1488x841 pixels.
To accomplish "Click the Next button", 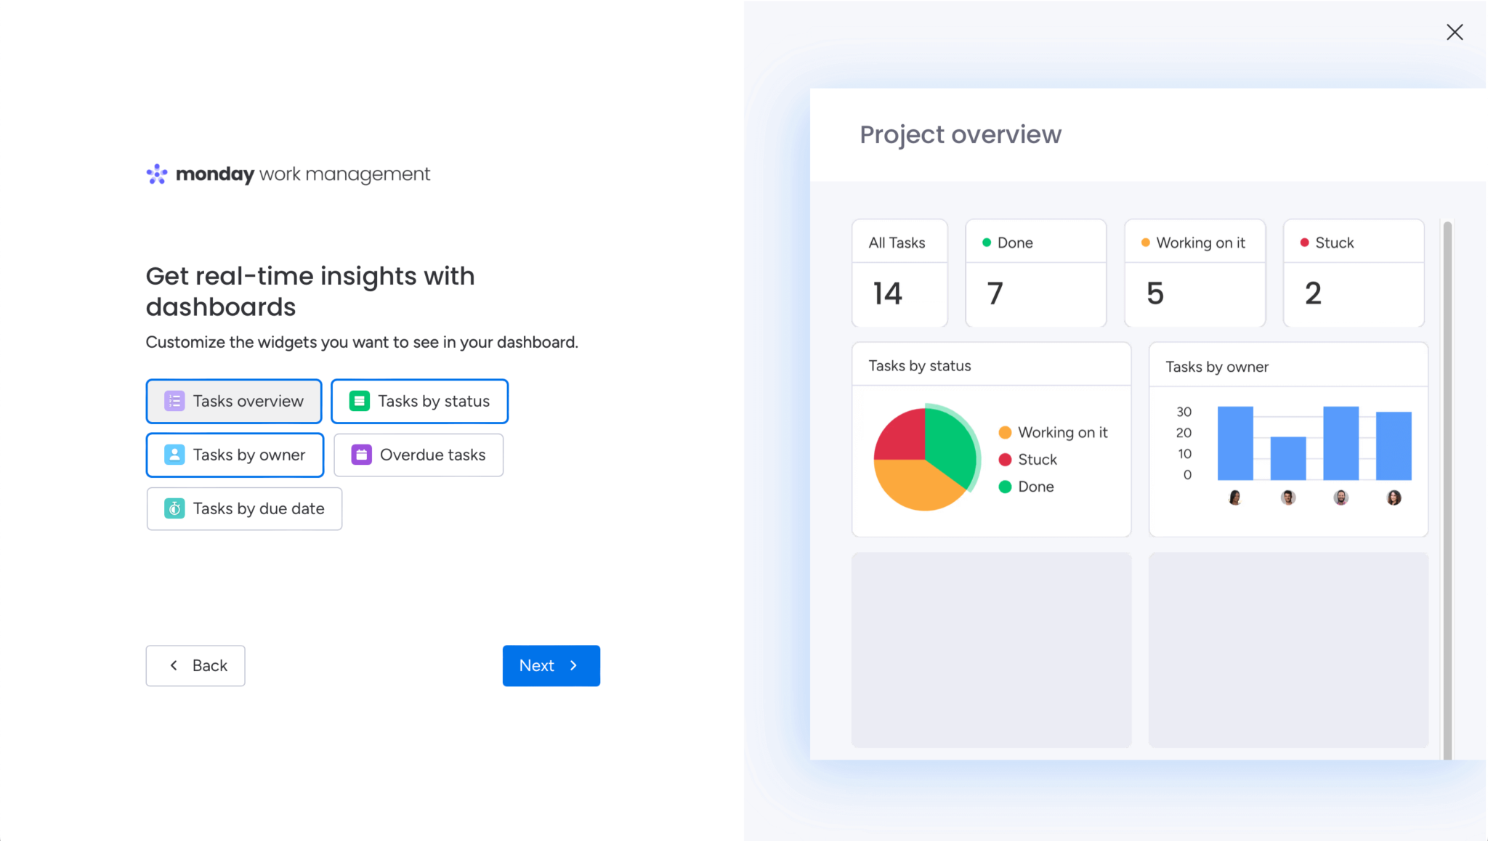I will (551, 665).
